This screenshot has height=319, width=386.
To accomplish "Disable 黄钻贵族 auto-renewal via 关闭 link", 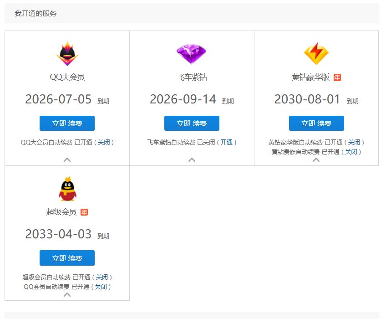I will tap(351, 152).
